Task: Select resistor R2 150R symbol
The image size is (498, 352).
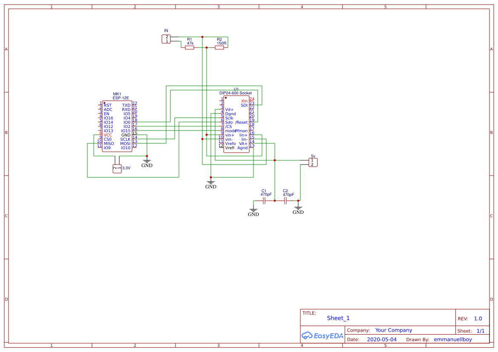Action: point(219,48)
